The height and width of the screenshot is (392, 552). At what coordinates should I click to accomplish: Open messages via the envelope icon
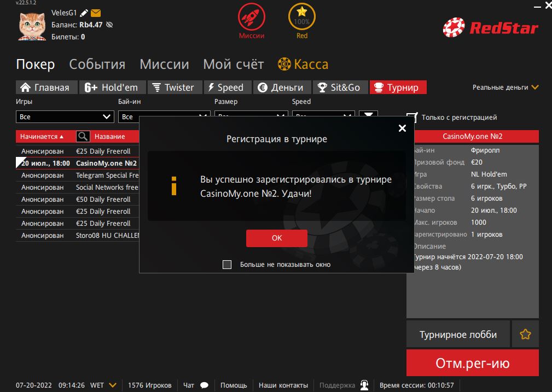point(96,13)
